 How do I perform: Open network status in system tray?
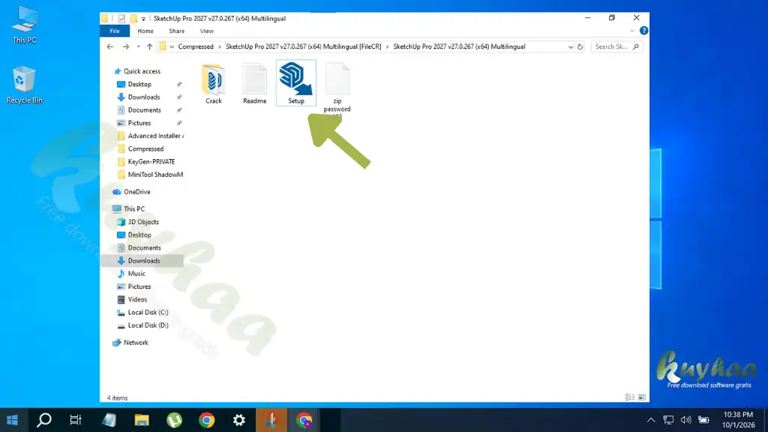pos(668,420)
